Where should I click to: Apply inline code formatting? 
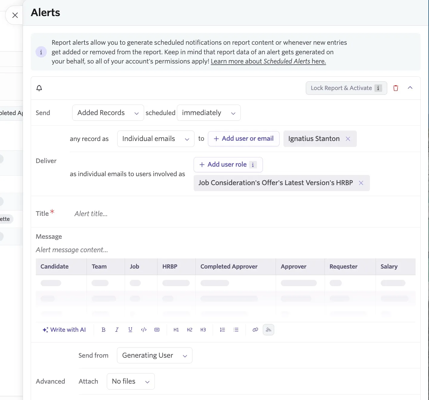click(144, 330)
